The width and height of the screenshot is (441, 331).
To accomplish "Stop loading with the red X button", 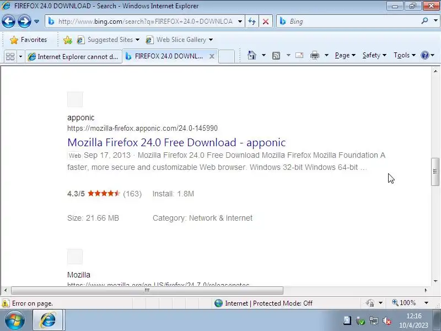I will [266, 22].
